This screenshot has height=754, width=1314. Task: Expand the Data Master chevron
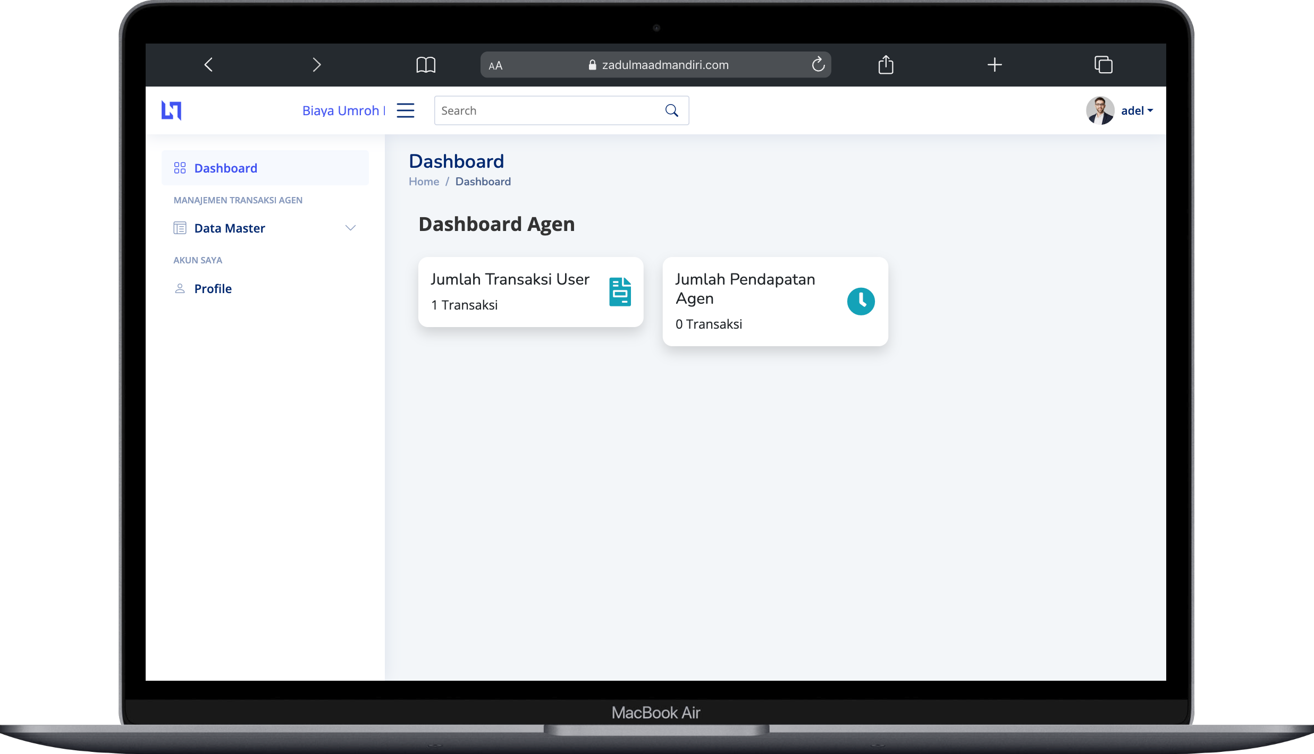[x=350, y=228]
